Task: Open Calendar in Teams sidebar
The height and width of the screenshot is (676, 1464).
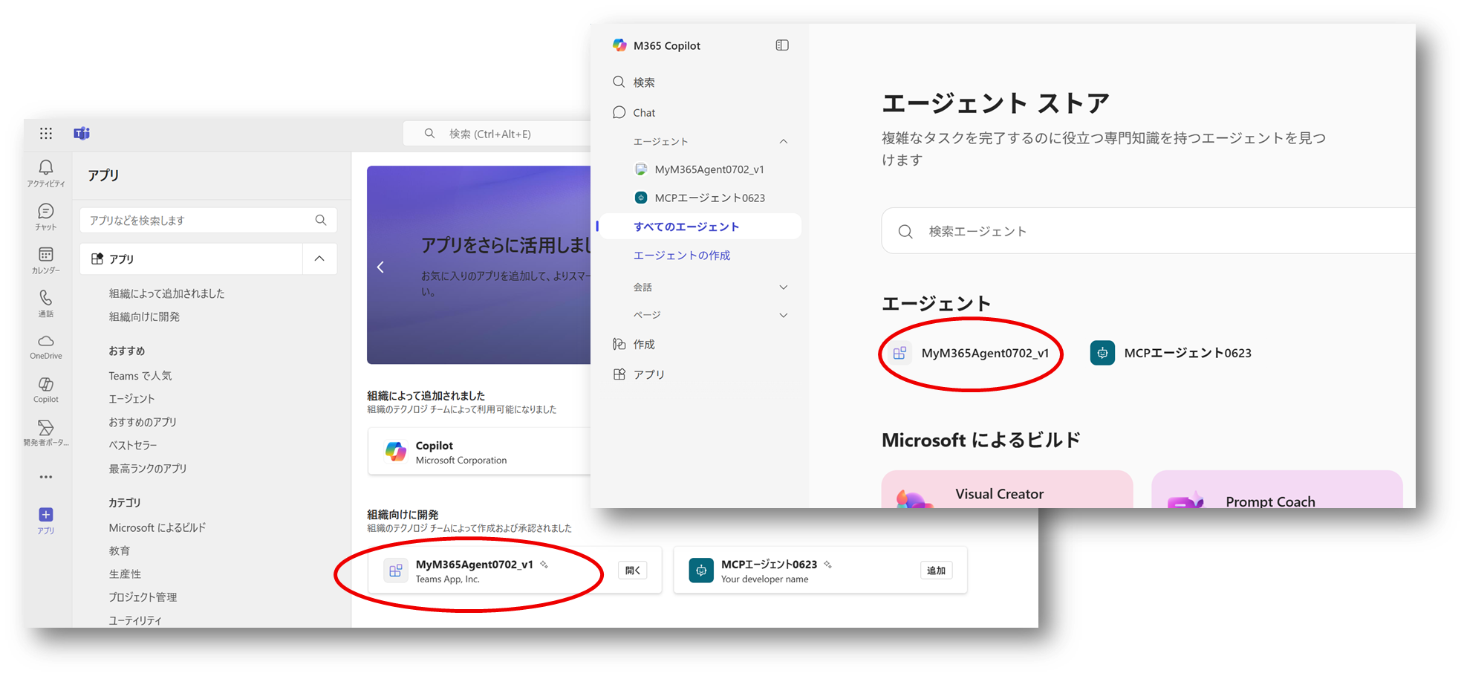Action: [46, 260]
